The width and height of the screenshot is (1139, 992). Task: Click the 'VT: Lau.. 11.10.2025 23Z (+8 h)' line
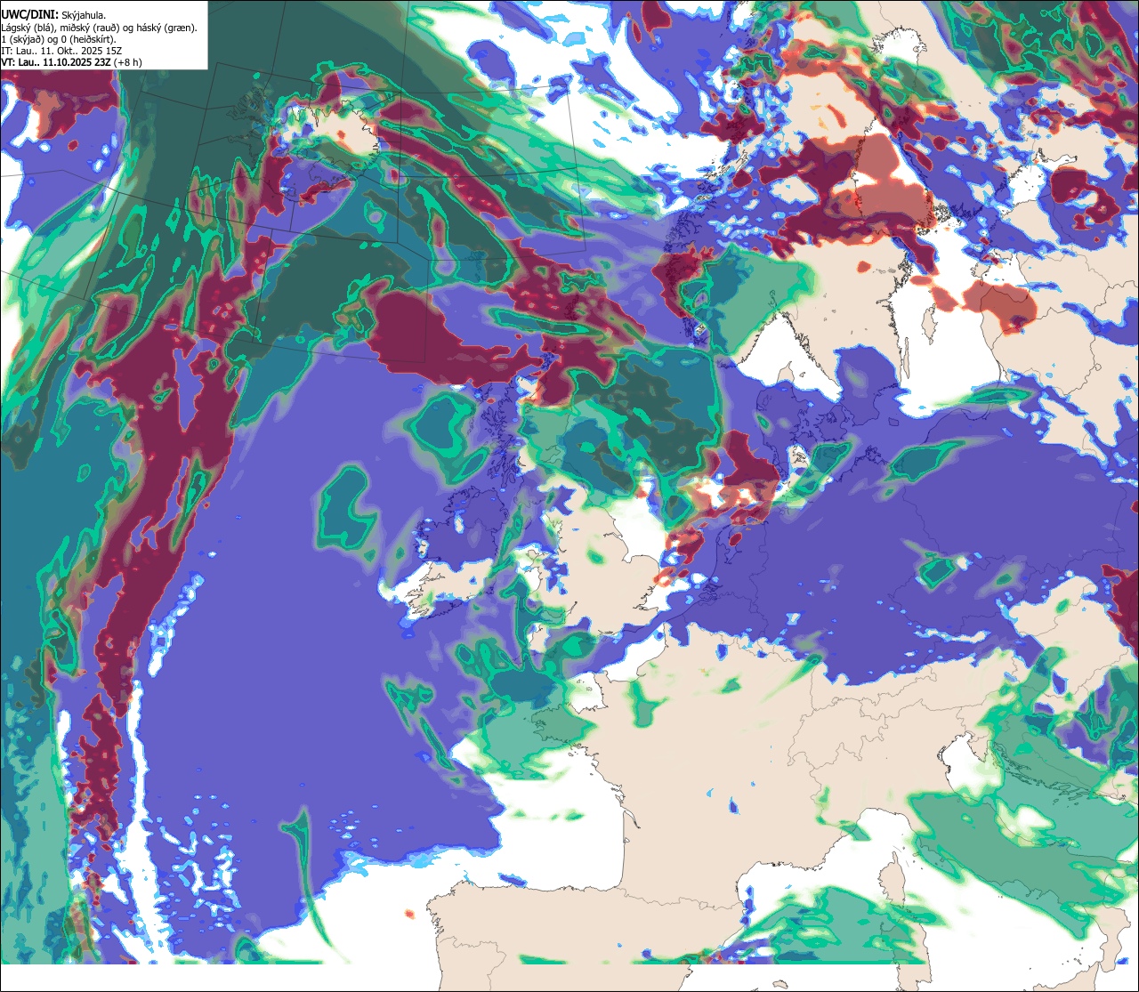click(72, 62)
